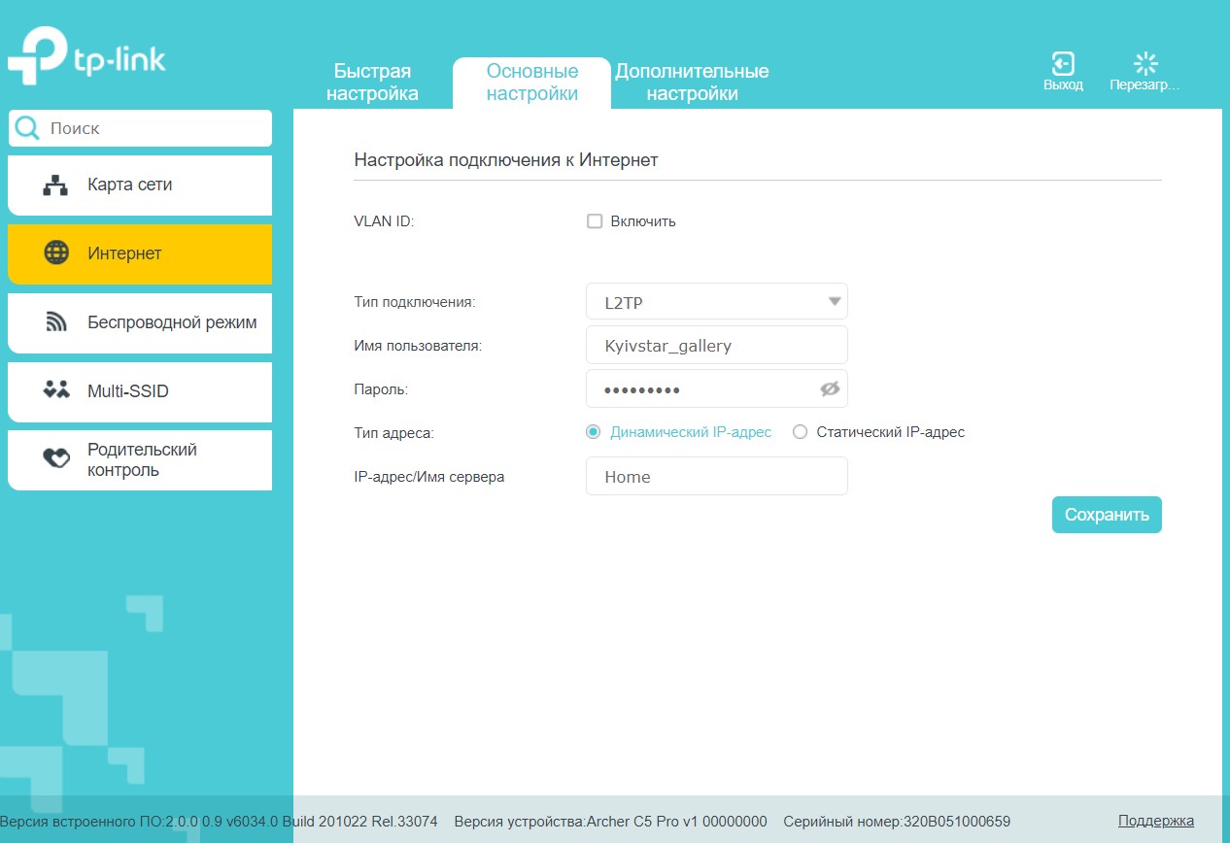
Task: Enable the VLAN ID checkbox
Action: point(595,221)
